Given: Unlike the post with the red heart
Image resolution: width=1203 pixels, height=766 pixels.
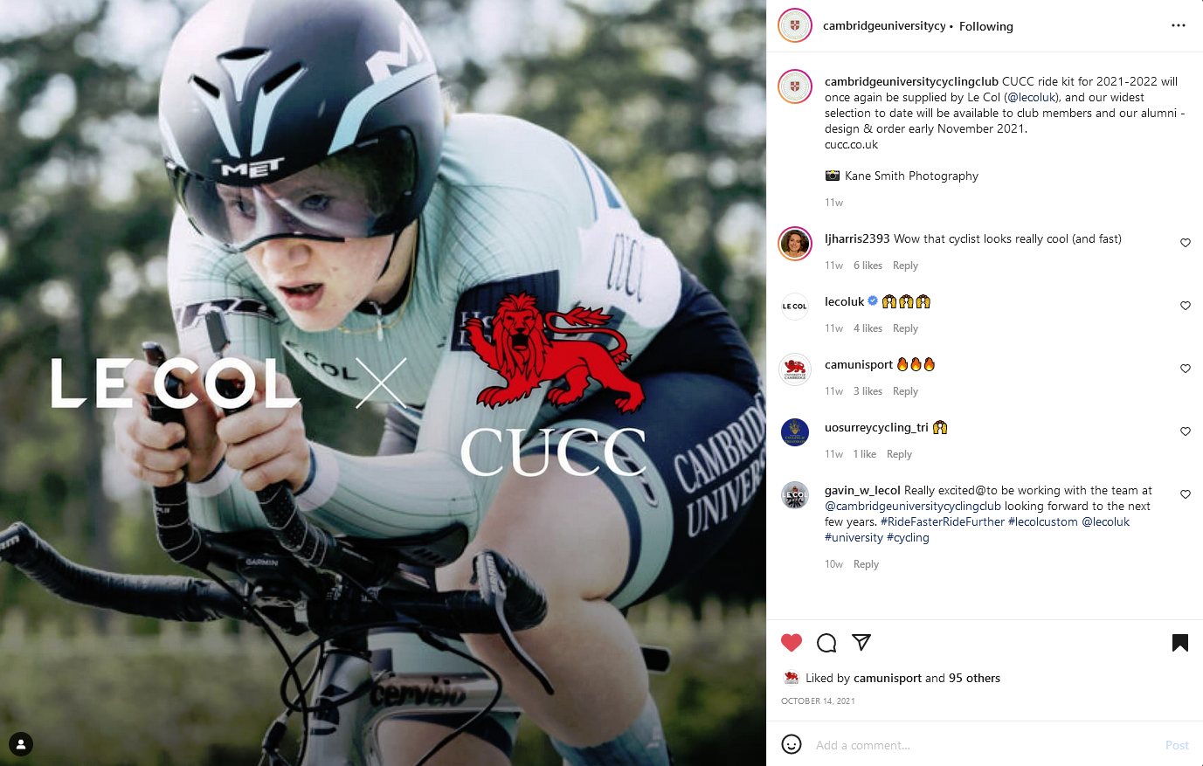Looking at the screenshot, I should point(792,643).
